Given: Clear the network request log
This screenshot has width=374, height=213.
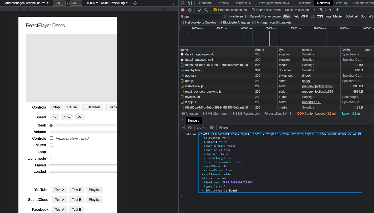Looking at the screenshot, I should tap(190, 10).
